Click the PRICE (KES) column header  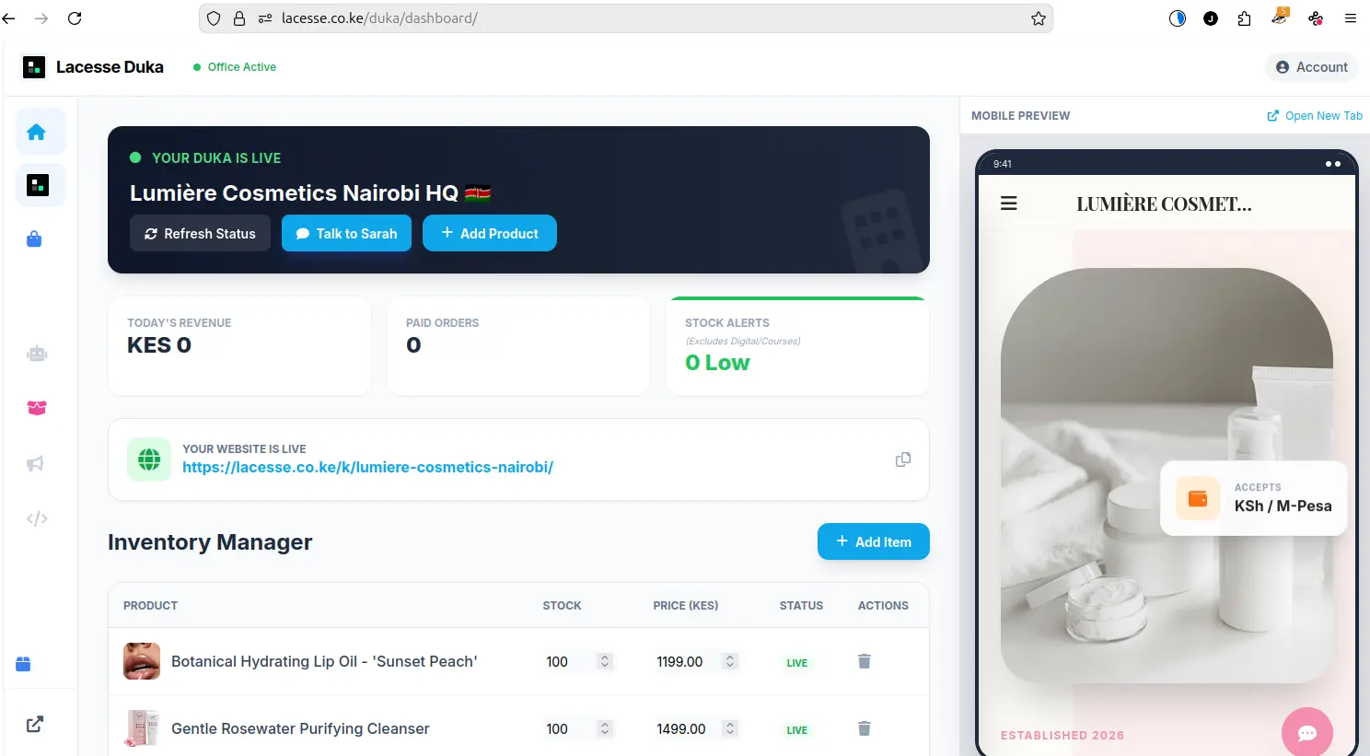[686, 606]
